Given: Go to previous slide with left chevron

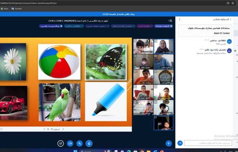Looking at the screenshot, I should pos(44,129).
